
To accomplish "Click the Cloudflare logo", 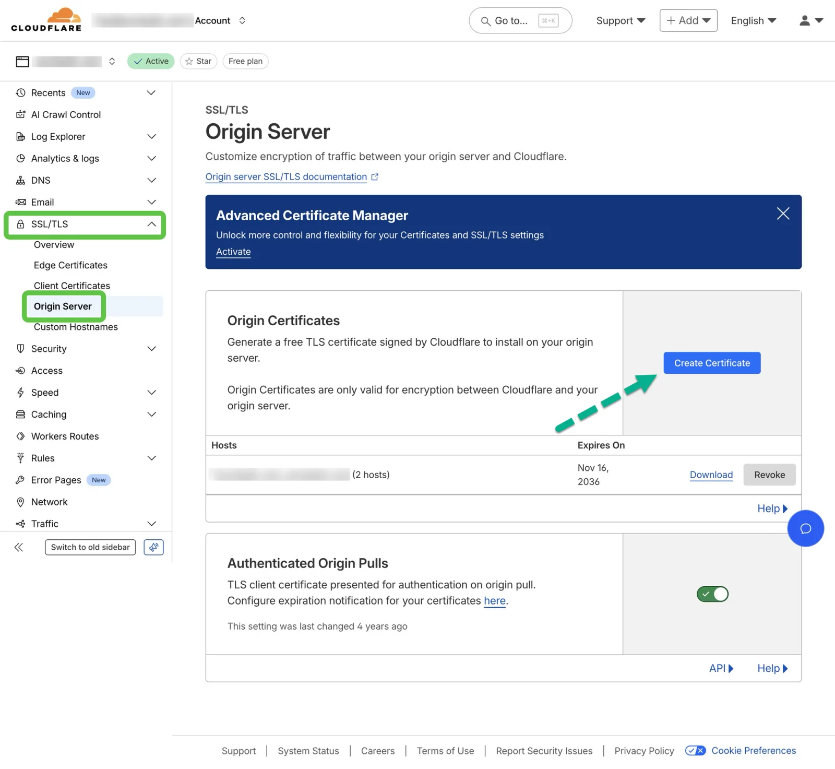I will 46,20.
